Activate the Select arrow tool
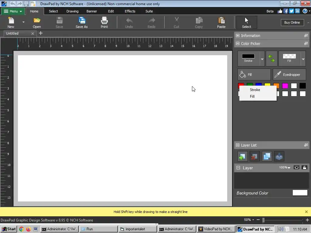This screenshot has height=233, width=311. tap(247, 22)
